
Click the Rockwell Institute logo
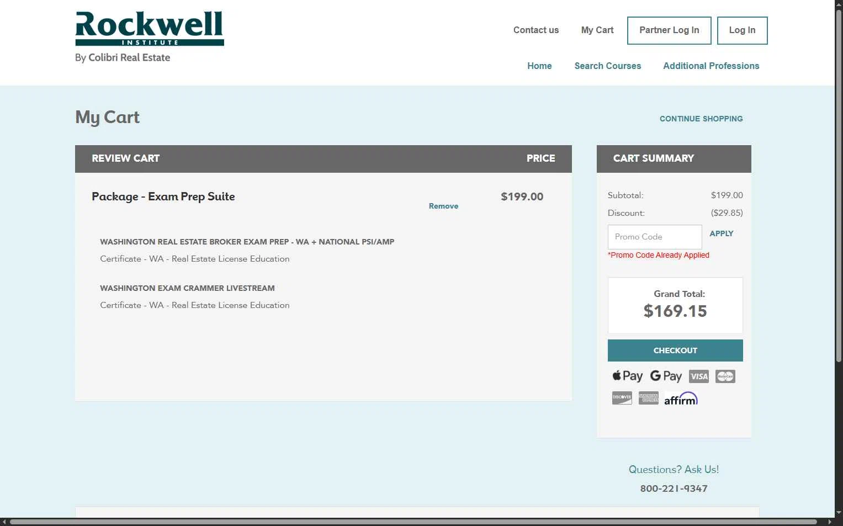(150, 29)
